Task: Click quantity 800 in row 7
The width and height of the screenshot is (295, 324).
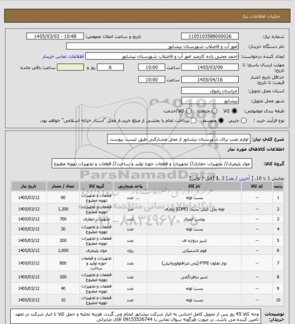Action: tap(63, 263)
